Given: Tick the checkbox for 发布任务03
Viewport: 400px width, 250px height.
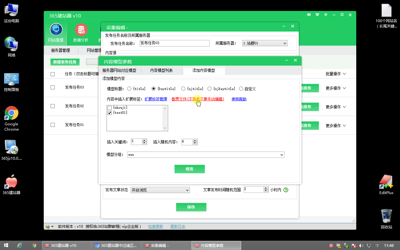Looking at the screenshot, I should 52,87.
